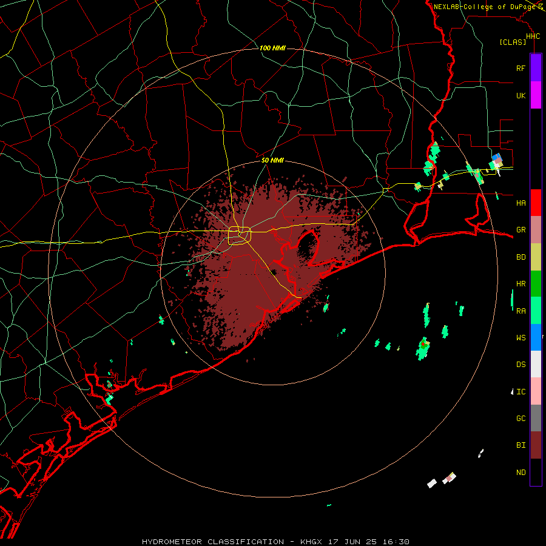The image size is (546, 546).
Task: Click the "UK" legend label
Action: (x=521, y=95)
